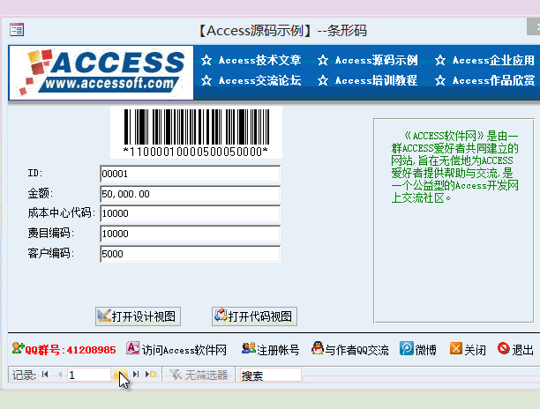Click the barcode image
540x409 pixels.
coord(196,132)
